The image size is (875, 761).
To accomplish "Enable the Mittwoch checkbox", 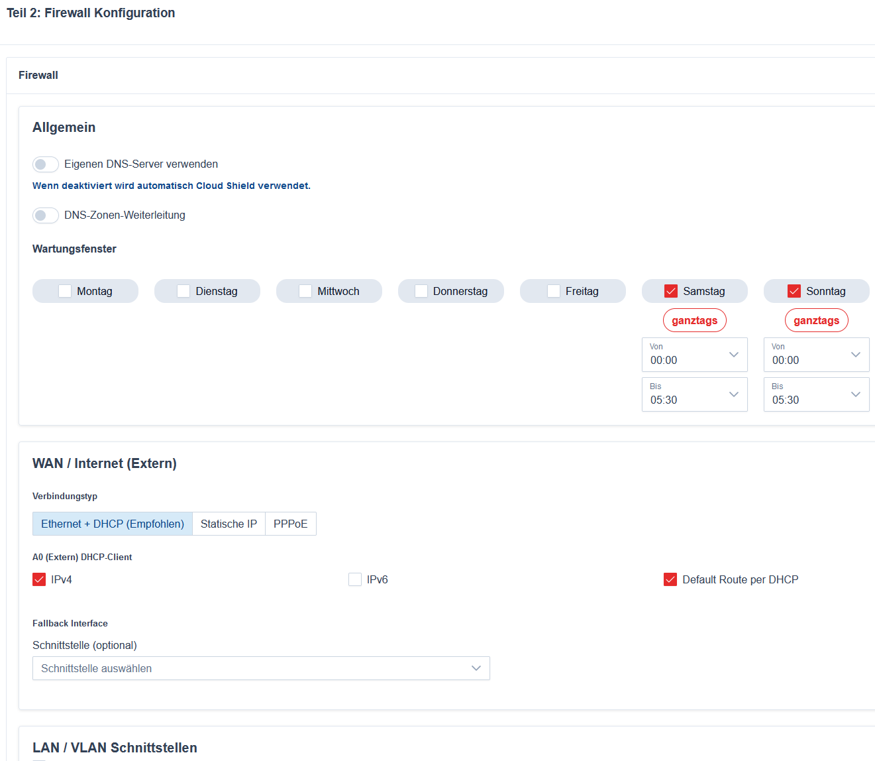I will click(305, 290).
